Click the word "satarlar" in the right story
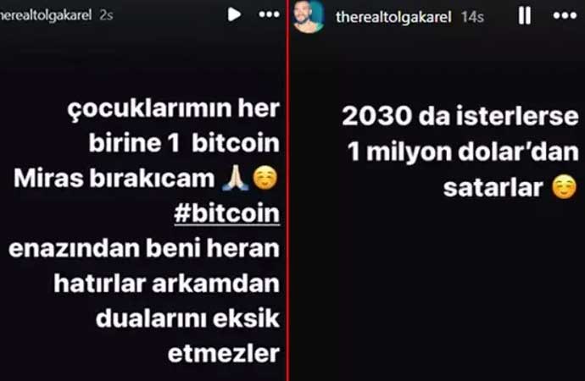Image resolution: width=585 pixels, height=381 pixels. click(x=493, y=188)
